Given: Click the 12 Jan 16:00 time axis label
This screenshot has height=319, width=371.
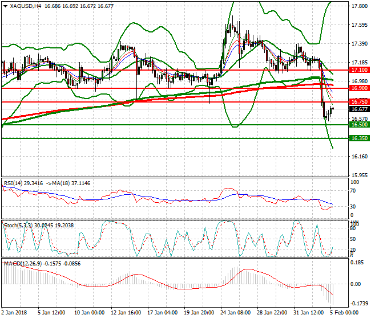Looking at the screenshot, I should coord(126,313).
